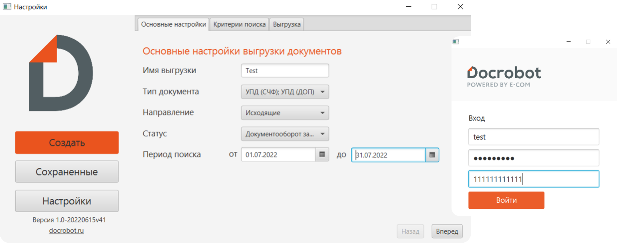Click the Настройки window title icon

point(7,7)
